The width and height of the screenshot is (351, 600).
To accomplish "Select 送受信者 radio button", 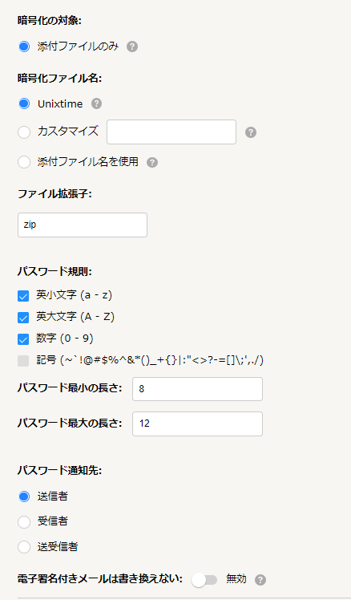I will point(24,547).
